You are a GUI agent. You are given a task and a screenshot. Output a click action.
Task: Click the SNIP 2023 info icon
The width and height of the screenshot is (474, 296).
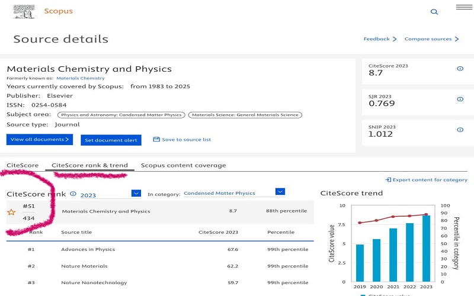(460, 130)
